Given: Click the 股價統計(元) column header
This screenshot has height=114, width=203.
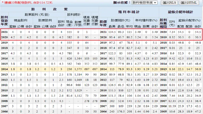Looking at the screenshot, I should [x=120, y=20].
